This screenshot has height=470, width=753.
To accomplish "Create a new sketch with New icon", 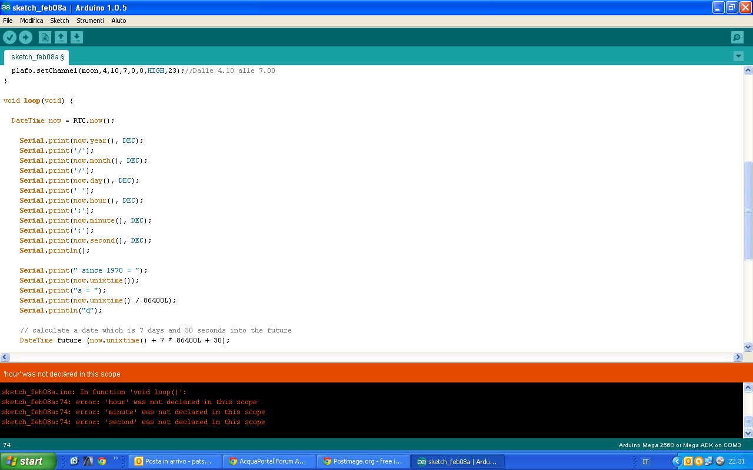I will [45, 38].
